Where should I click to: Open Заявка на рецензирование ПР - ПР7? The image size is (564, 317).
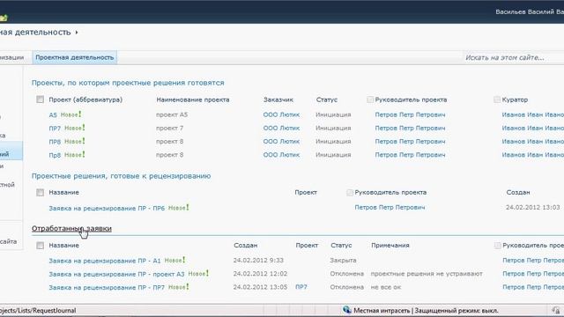[x=107, y=287]
